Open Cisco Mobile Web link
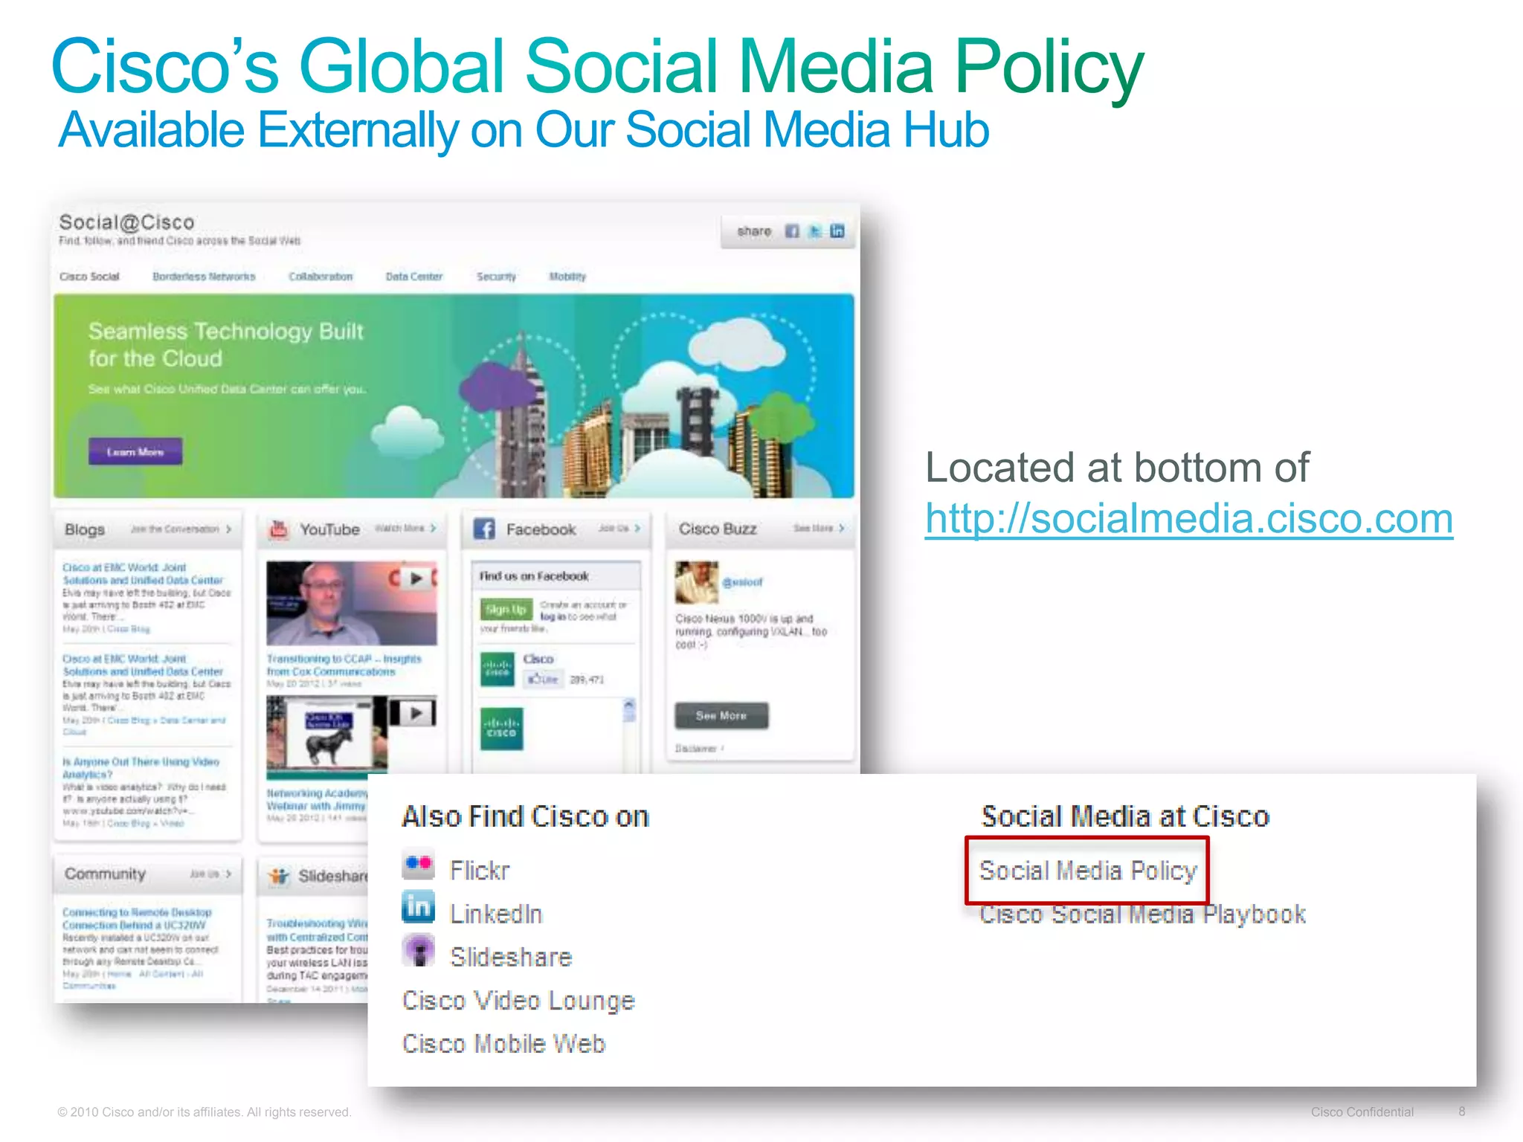 (503, 1044)
